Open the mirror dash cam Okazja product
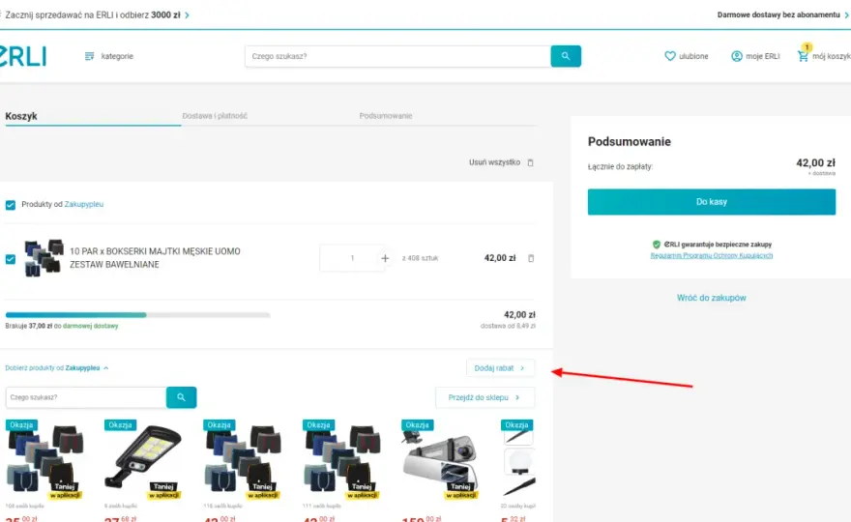Image resolution: width=851 pixels, height=522 pixels. coord(441,459)
